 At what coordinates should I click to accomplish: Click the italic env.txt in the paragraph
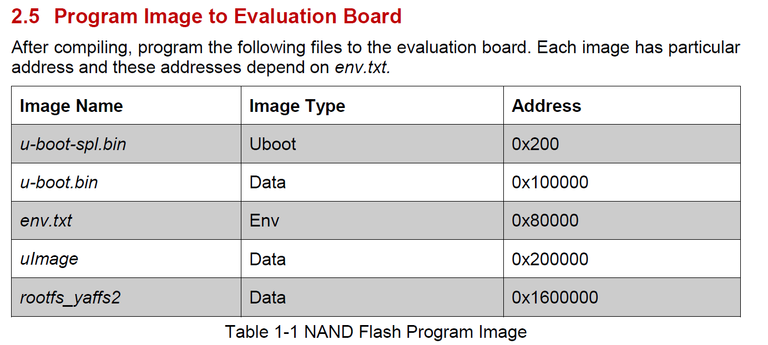tap(362, 68)
